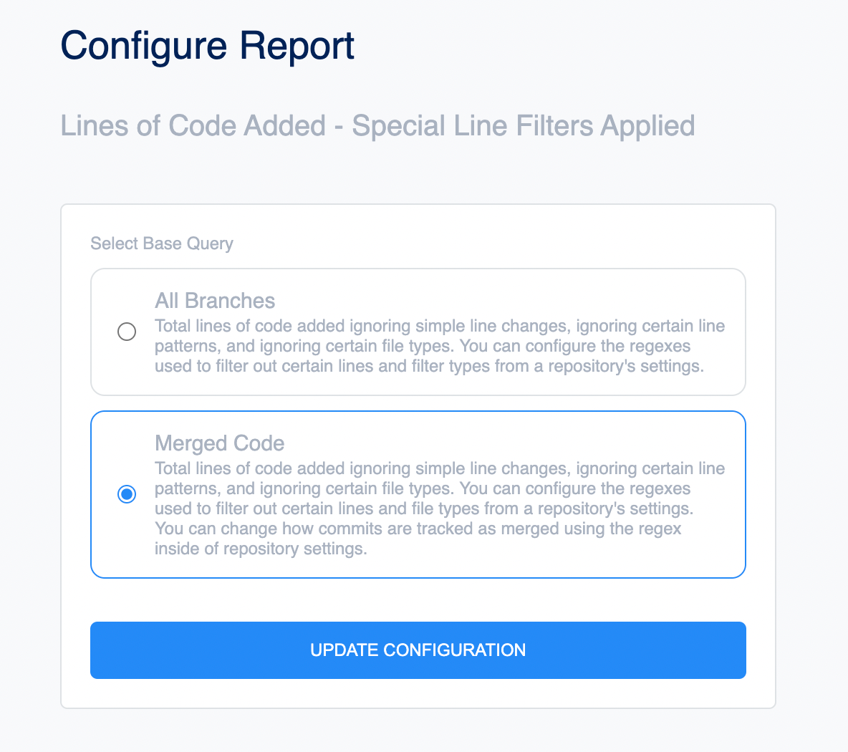This screenshot has width=848, height=752.
Task: Select the All Branches radio button
Action: (x=127, y=332)
